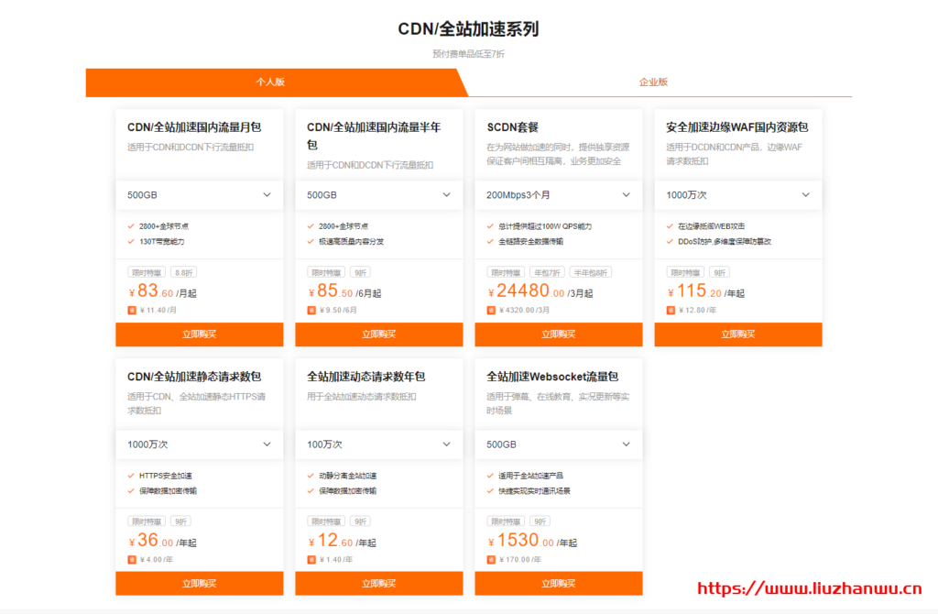Open the 1000万次 dropdown in WAF资源包
The image size is (938, 614).
point(737,194)
